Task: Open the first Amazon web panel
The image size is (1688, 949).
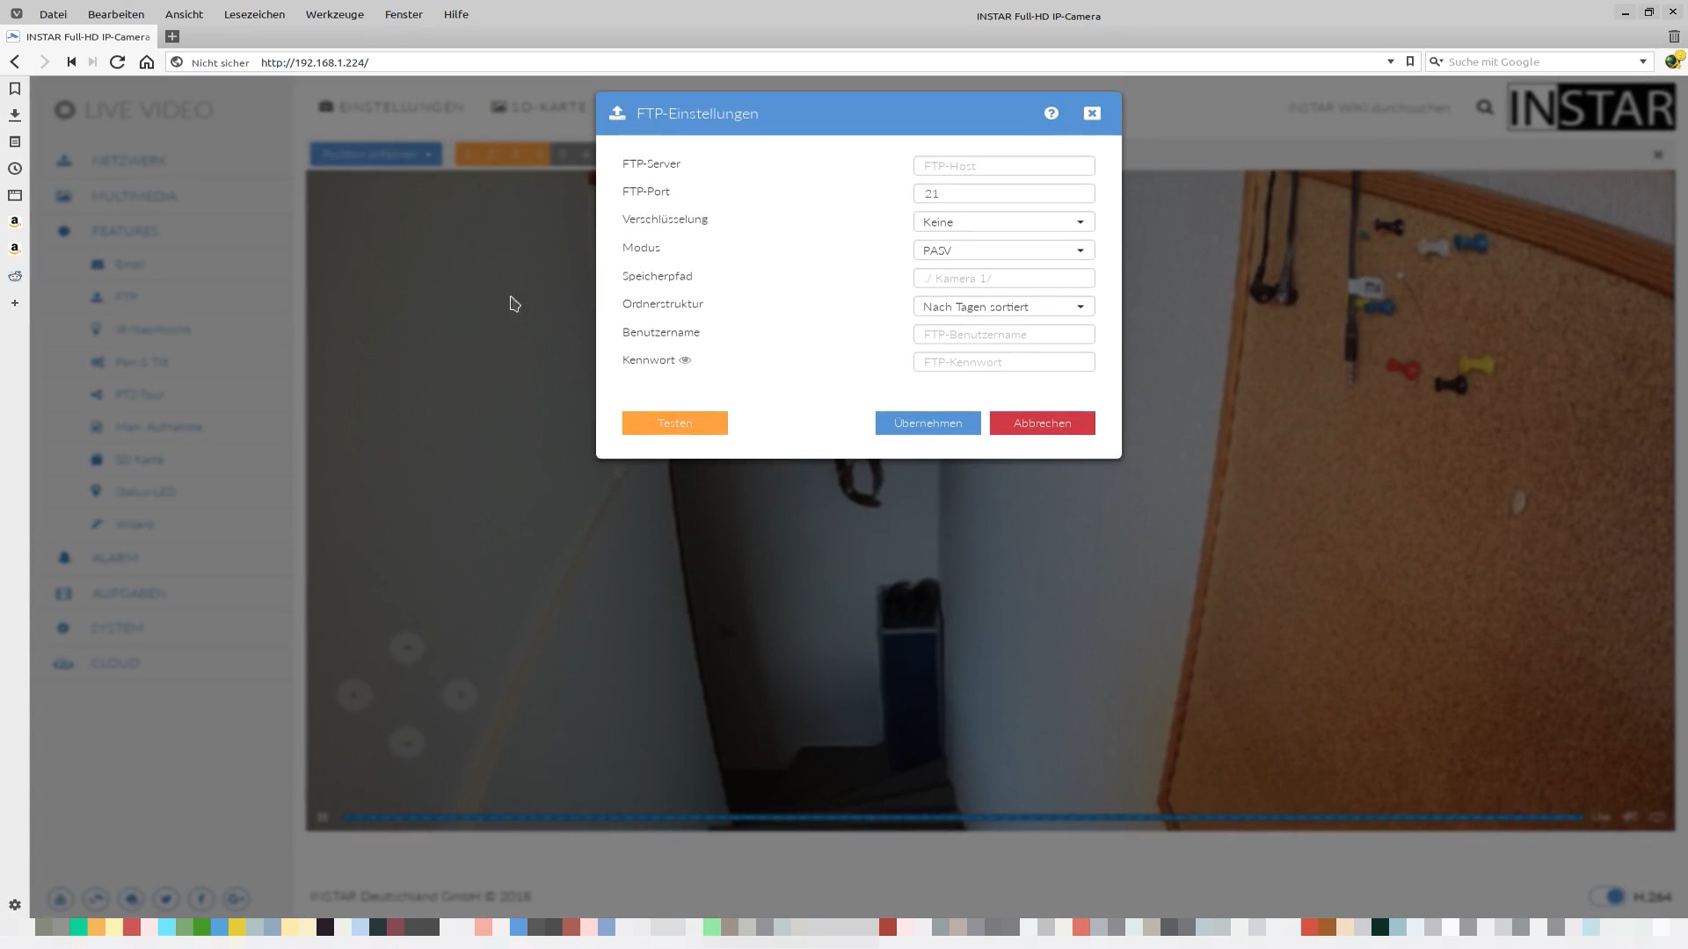Action: [x=15, y=222]
